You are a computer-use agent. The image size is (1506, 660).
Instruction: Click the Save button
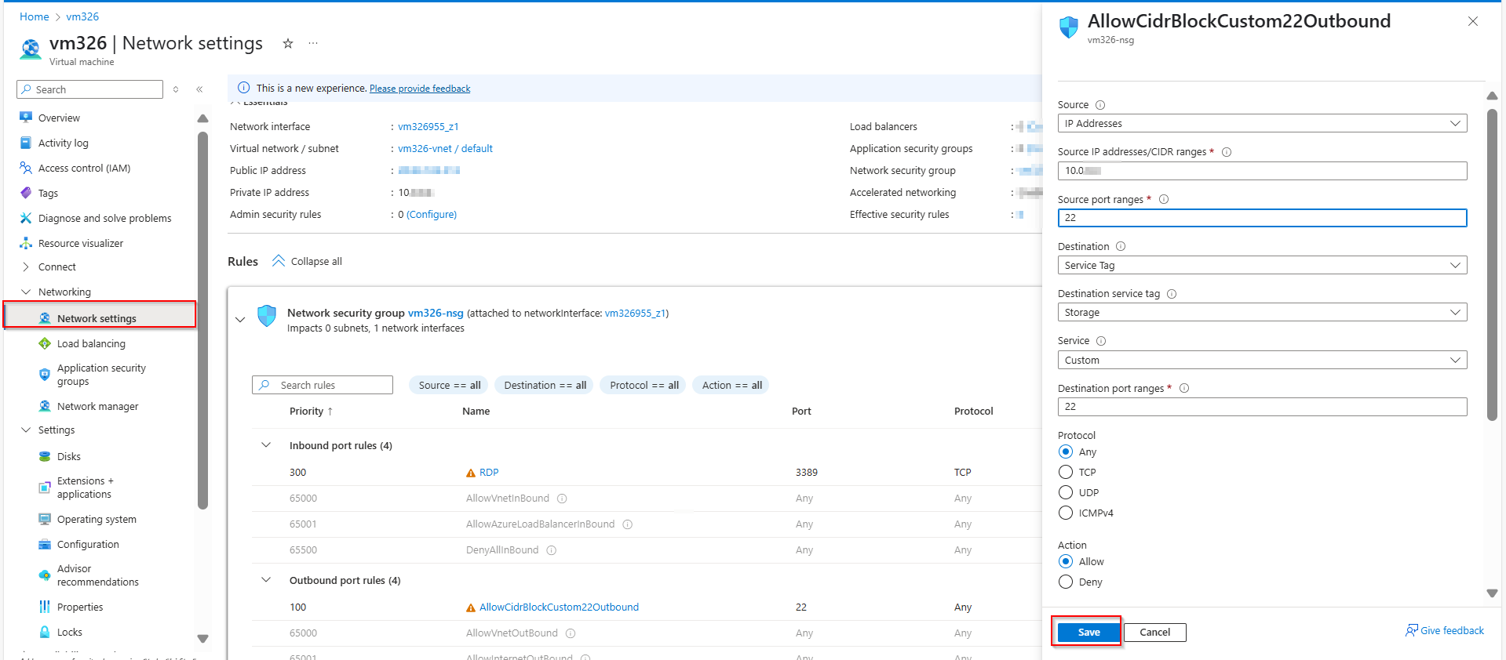[1088, 632]
